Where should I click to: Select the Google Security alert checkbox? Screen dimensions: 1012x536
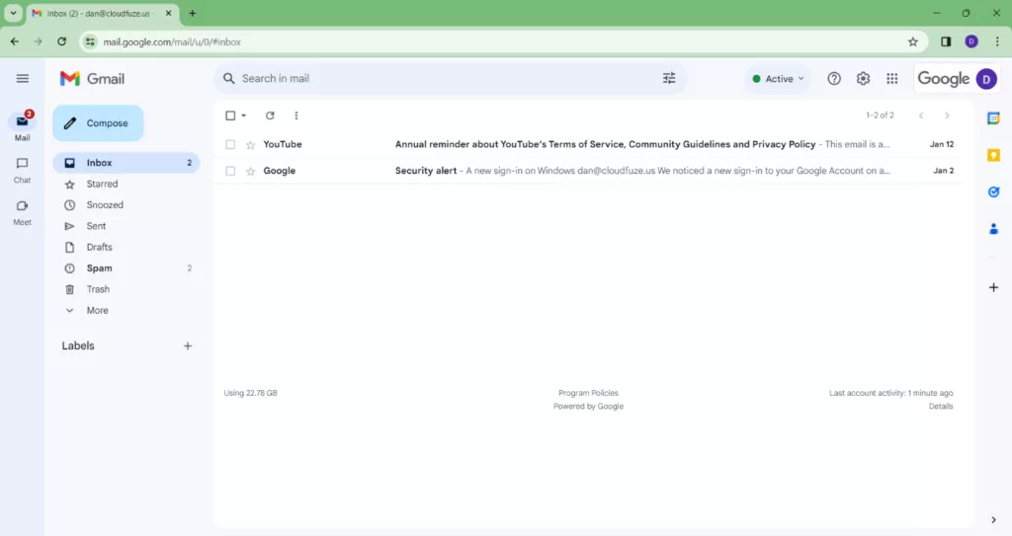(x=230, y=171)
